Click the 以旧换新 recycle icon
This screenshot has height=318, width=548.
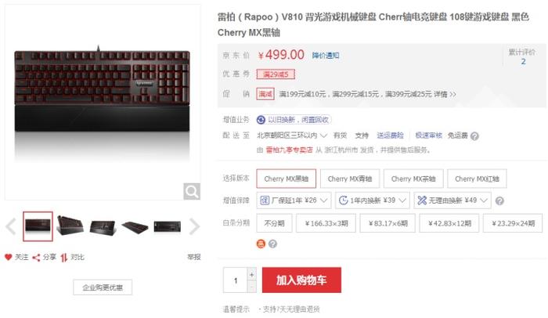point(261,120)
